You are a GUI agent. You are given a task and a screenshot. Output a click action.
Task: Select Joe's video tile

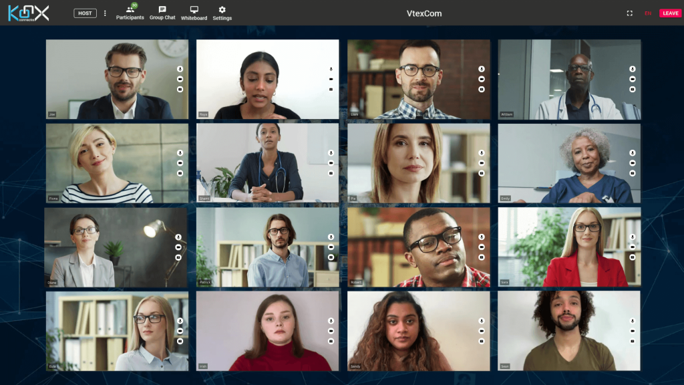[x=117, y=80]
